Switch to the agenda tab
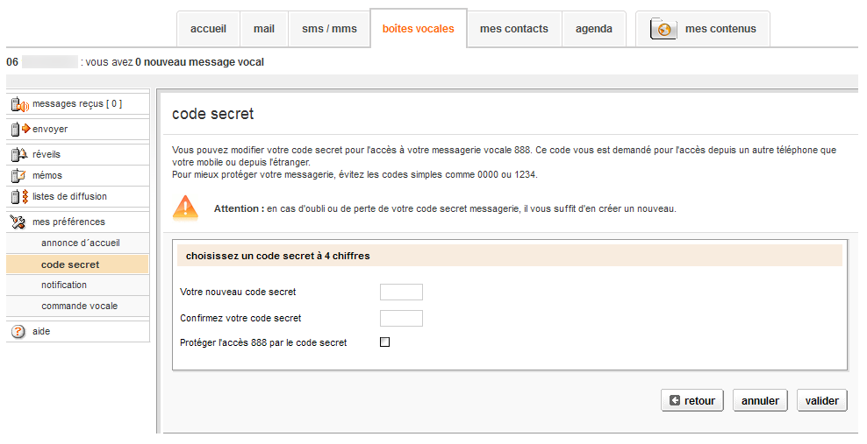Viewport: 867px width, 444px height. 593,29
